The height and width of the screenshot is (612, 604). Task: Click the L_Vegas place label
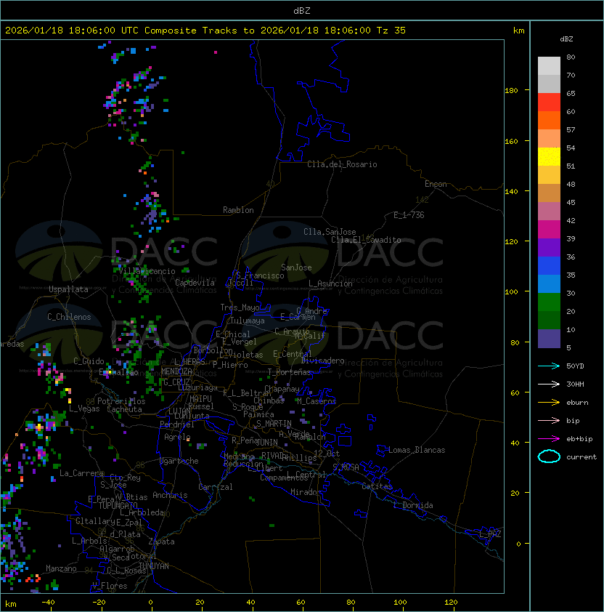pos(84,408)
